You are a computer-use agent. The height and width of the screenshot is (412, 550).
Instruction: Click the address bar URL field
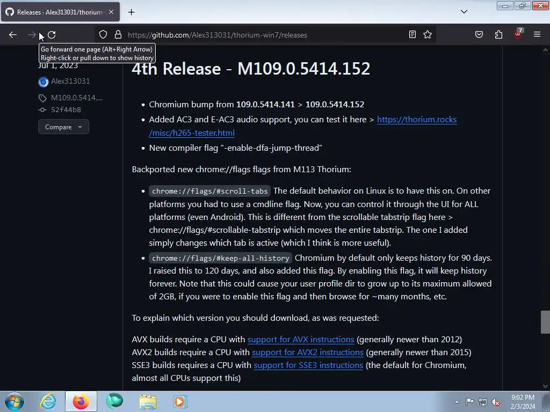[266, 35]
